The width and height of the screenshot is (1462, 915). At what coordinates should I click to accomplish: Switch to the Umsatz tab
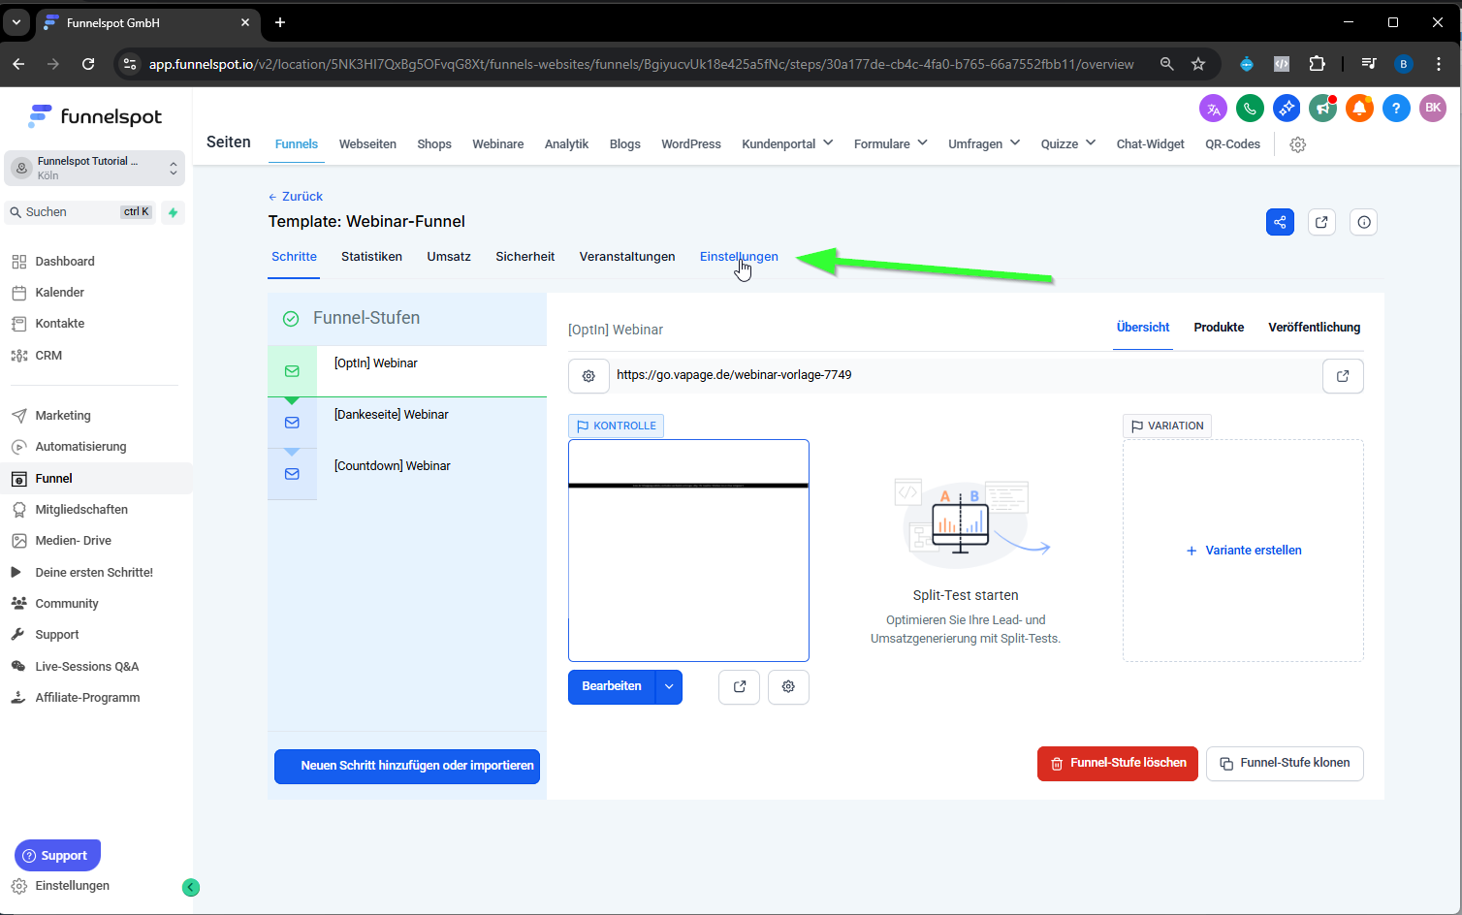point(449,257)
